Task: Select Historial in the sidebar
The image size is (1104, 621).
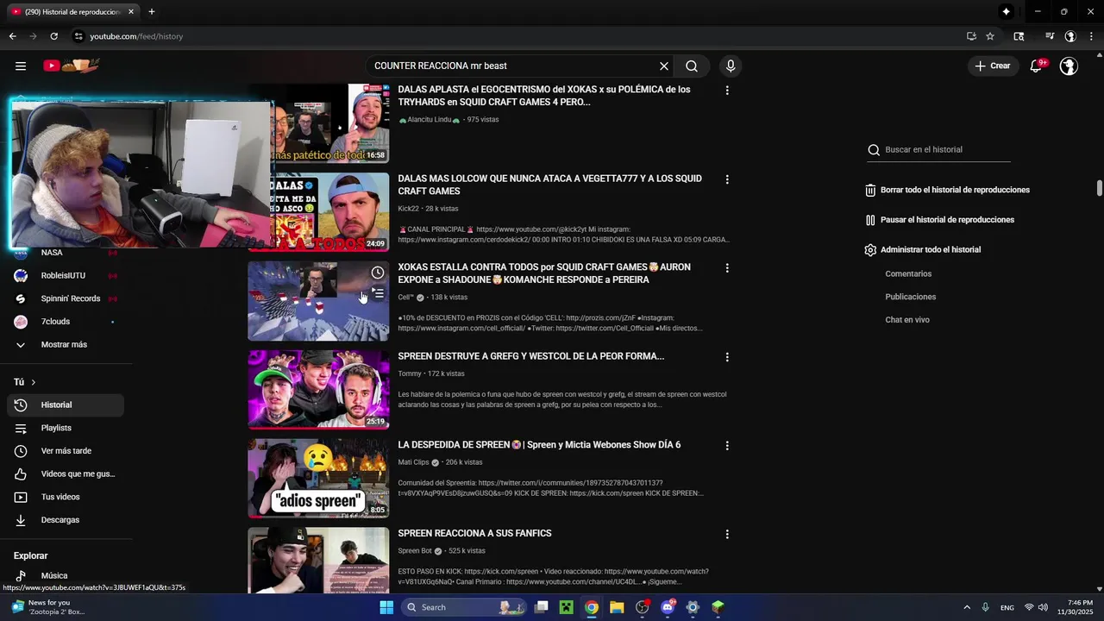Action: tap(66, 405)
